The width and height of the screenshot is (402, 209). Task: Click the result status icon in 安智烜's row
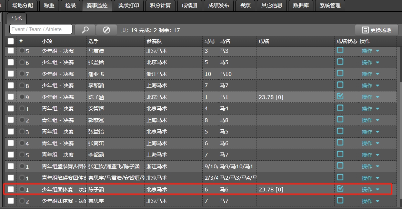point(340,108)
